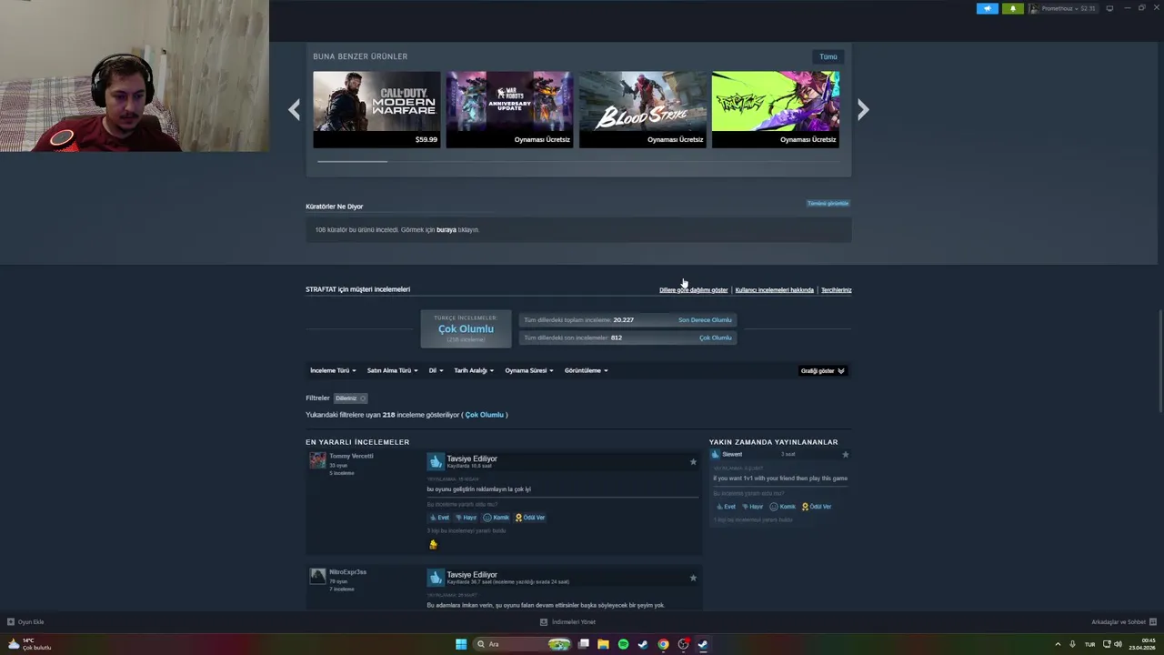This screenshot has width=1164, height=655.
Task: Open 'Kullanıcı incelemeleri hakkında' link
Action: (774, 290)
